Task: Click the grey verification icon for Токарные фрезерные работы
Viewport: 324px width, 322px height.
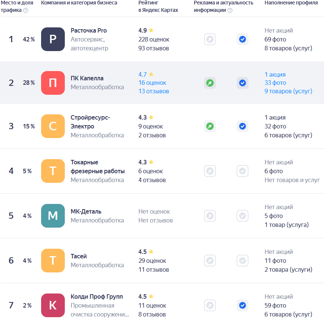Action: coord(243,171)
